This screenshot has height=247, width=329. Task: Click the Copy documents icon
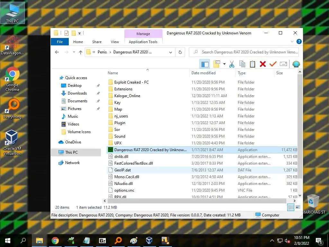click(x=242, y=64)
